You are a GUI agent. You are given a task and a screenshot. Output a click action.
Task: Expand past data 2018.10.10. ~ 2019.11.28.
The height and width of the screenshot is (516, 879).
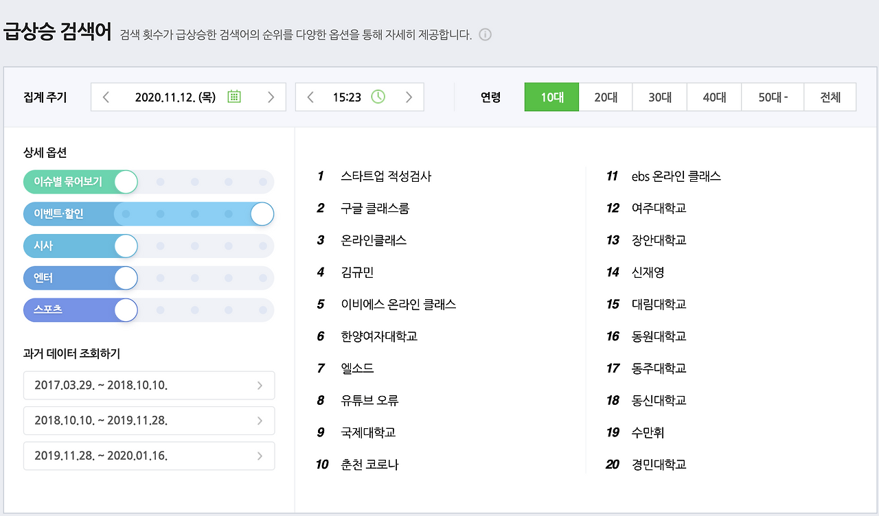pyautogui.click(x=149, y=421)
